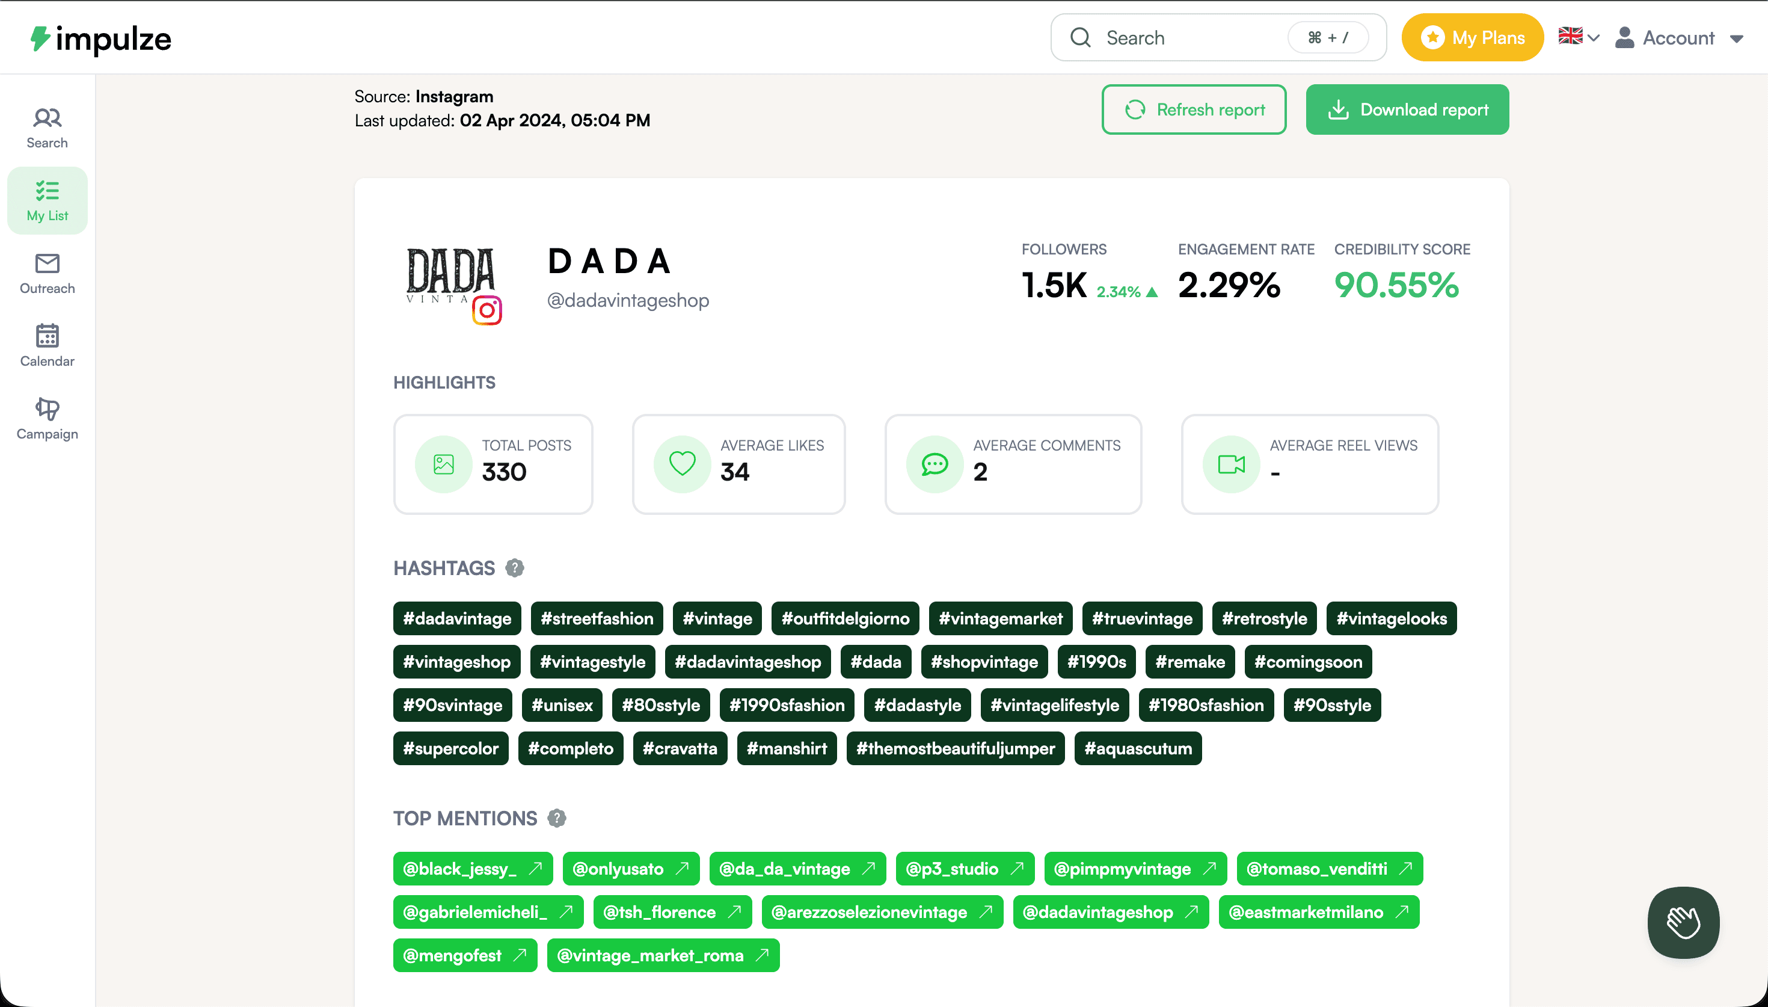This screenshot has width=1768, height=1007.
Task: Click the Top Mentions help question mark icon
Action: coord(556,818)
